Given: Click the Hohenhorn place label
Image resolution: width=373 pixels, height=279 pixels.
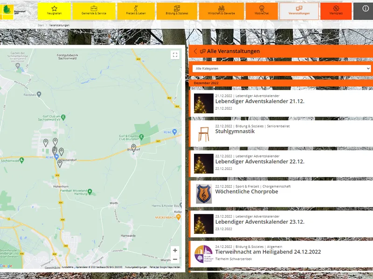Looking at the screenshot, I should point(61,186).
